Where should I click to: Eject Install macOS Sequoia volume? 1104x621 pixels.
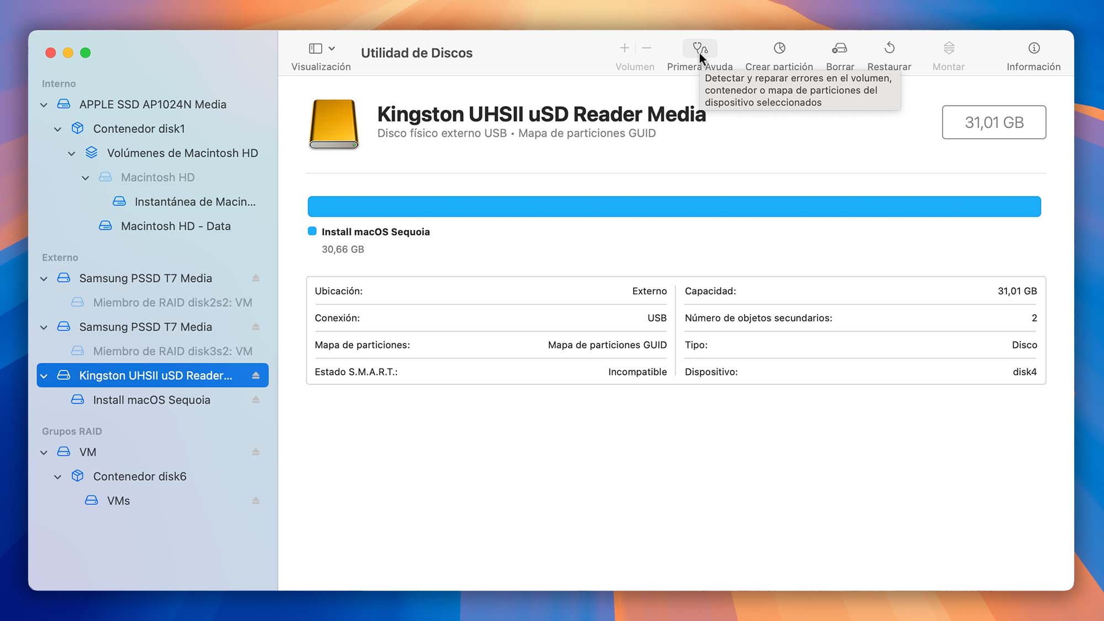256,400
